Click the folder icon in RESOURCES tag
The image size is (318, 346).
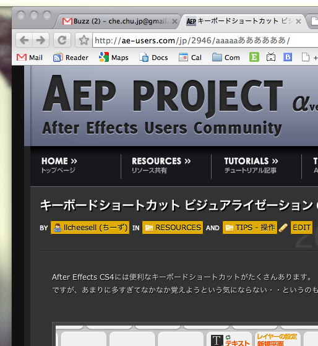click(x=149, y=228)
